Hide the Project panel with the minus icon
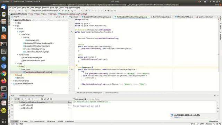 pyautogui.click(x=66, y=17)
